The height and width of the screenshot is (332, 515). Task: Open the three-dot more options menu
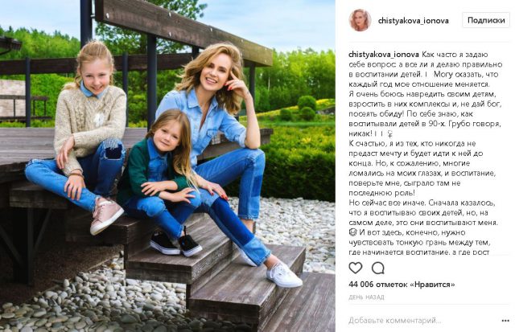tap(505, 321)
